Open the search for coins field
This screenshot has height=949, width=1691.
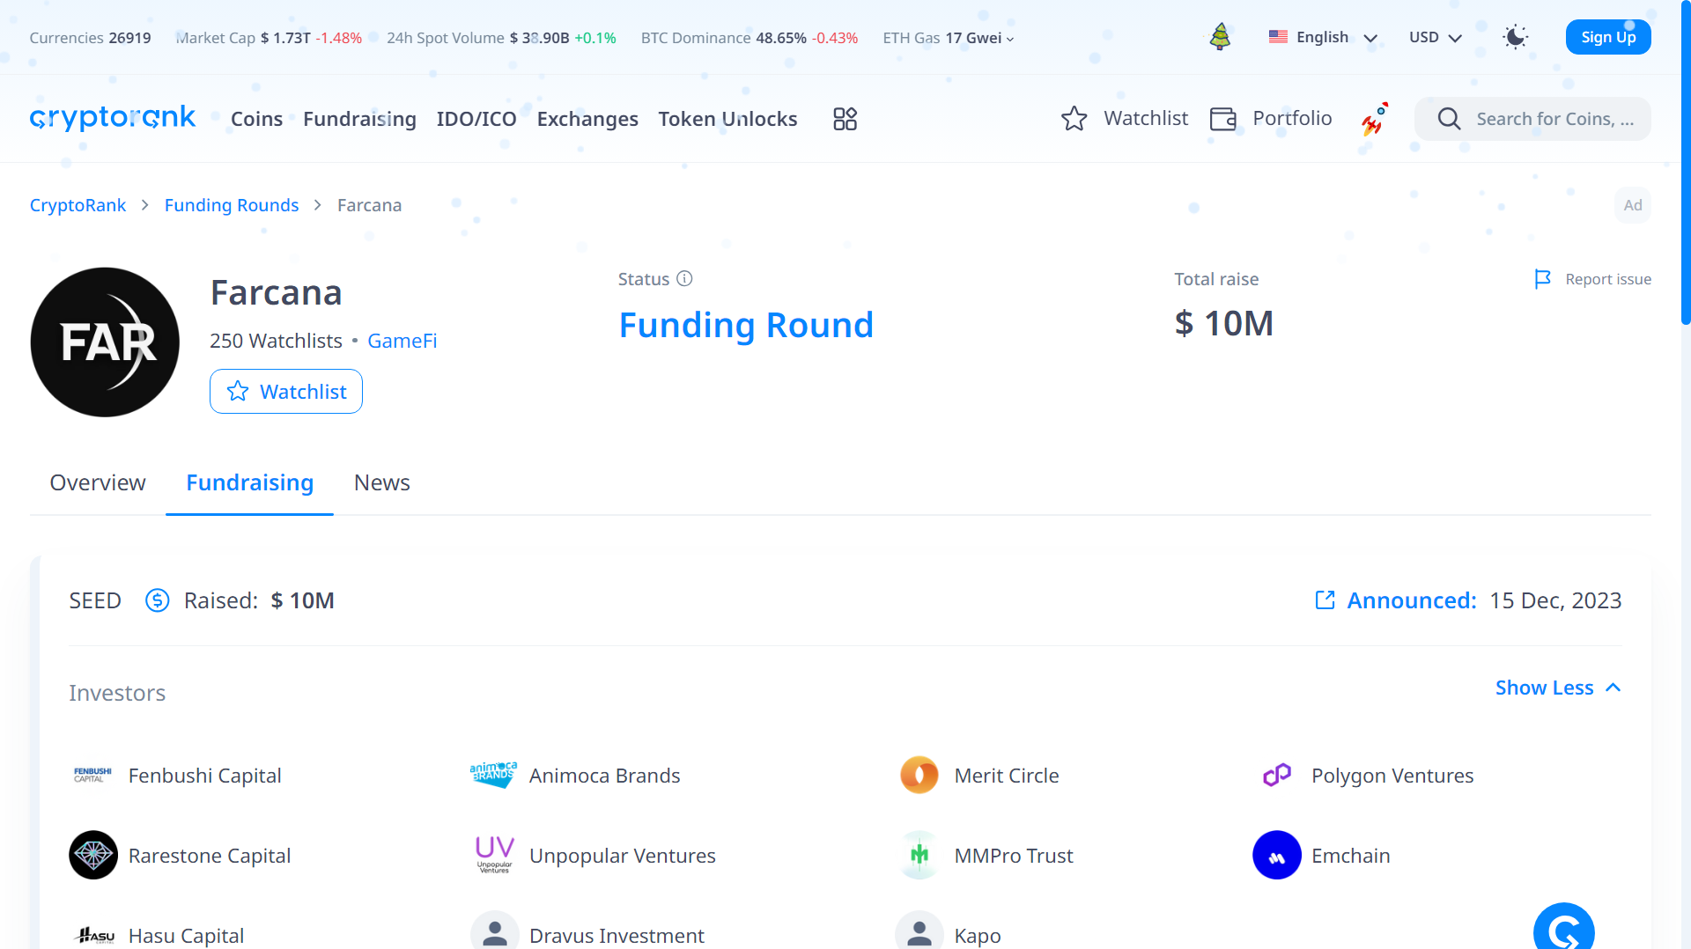click(x=1550, y=118)
